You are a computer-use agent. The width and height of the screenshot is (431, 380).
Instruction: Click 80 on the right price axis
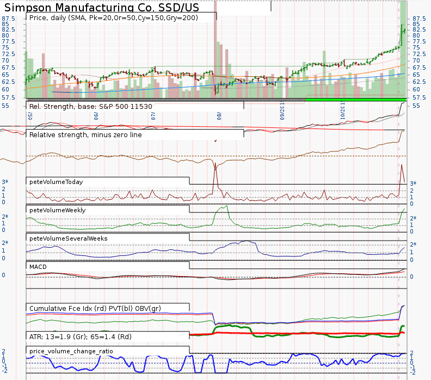click(x=416, y=35)
